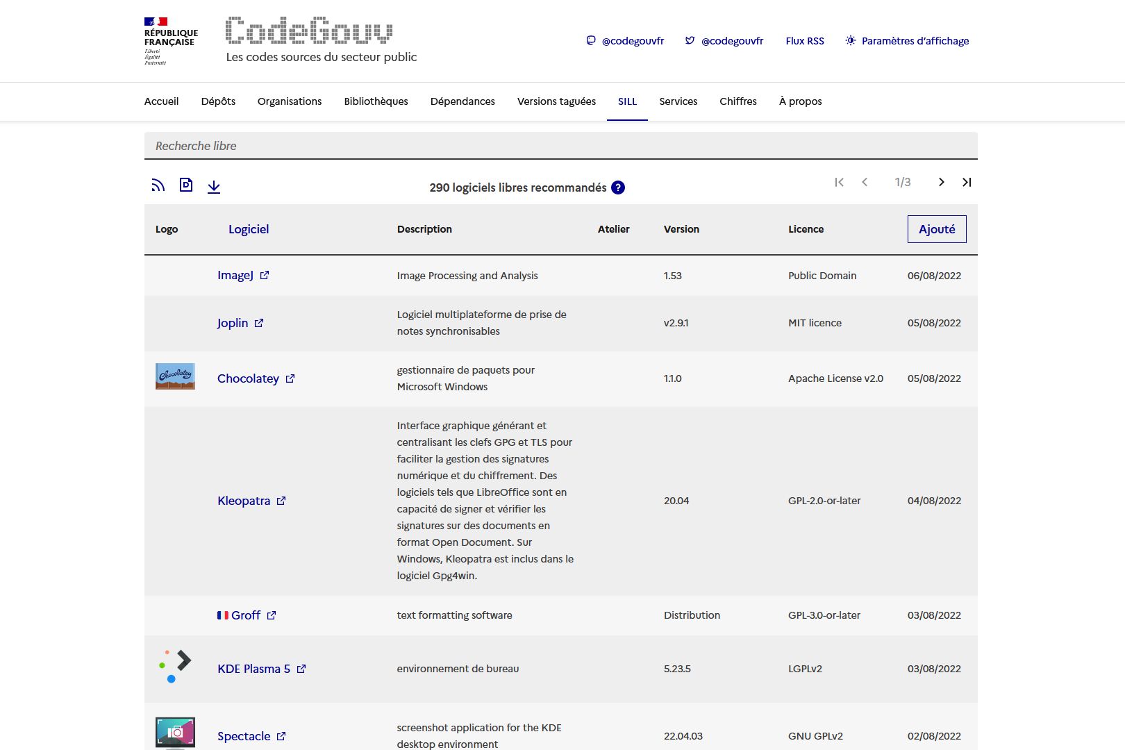Screen dimensions: 1125x750
Task: Select the '06/08/2022' date cell
Action: 934,276
